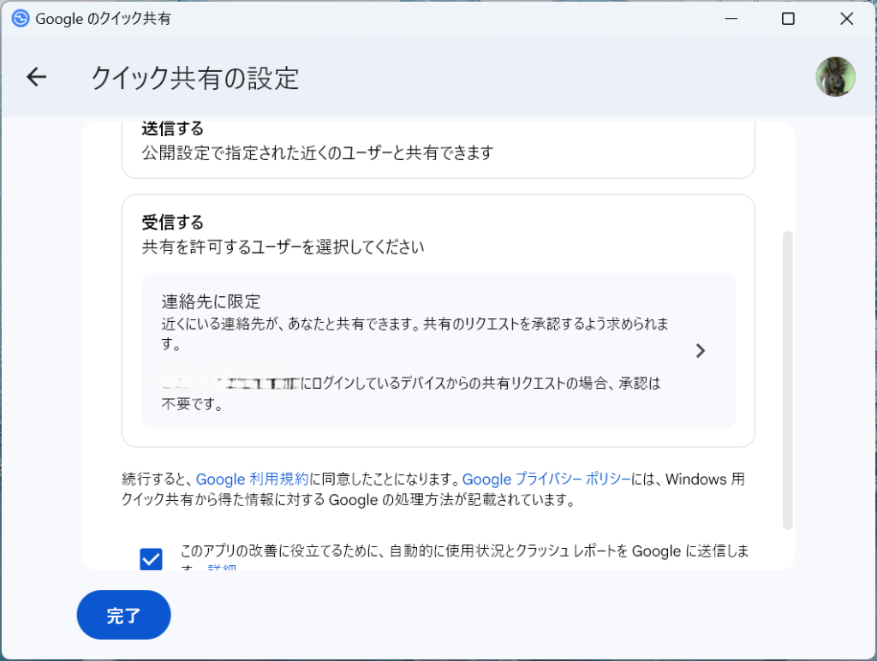Click the back arrow to leave settings
This screenshot has height=661, width=877.
tap(35, 77)
